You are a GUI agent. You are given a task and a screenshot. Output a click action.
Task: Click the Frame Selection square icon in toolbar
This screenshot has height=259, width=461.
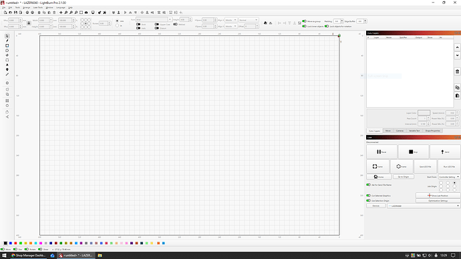81,13
